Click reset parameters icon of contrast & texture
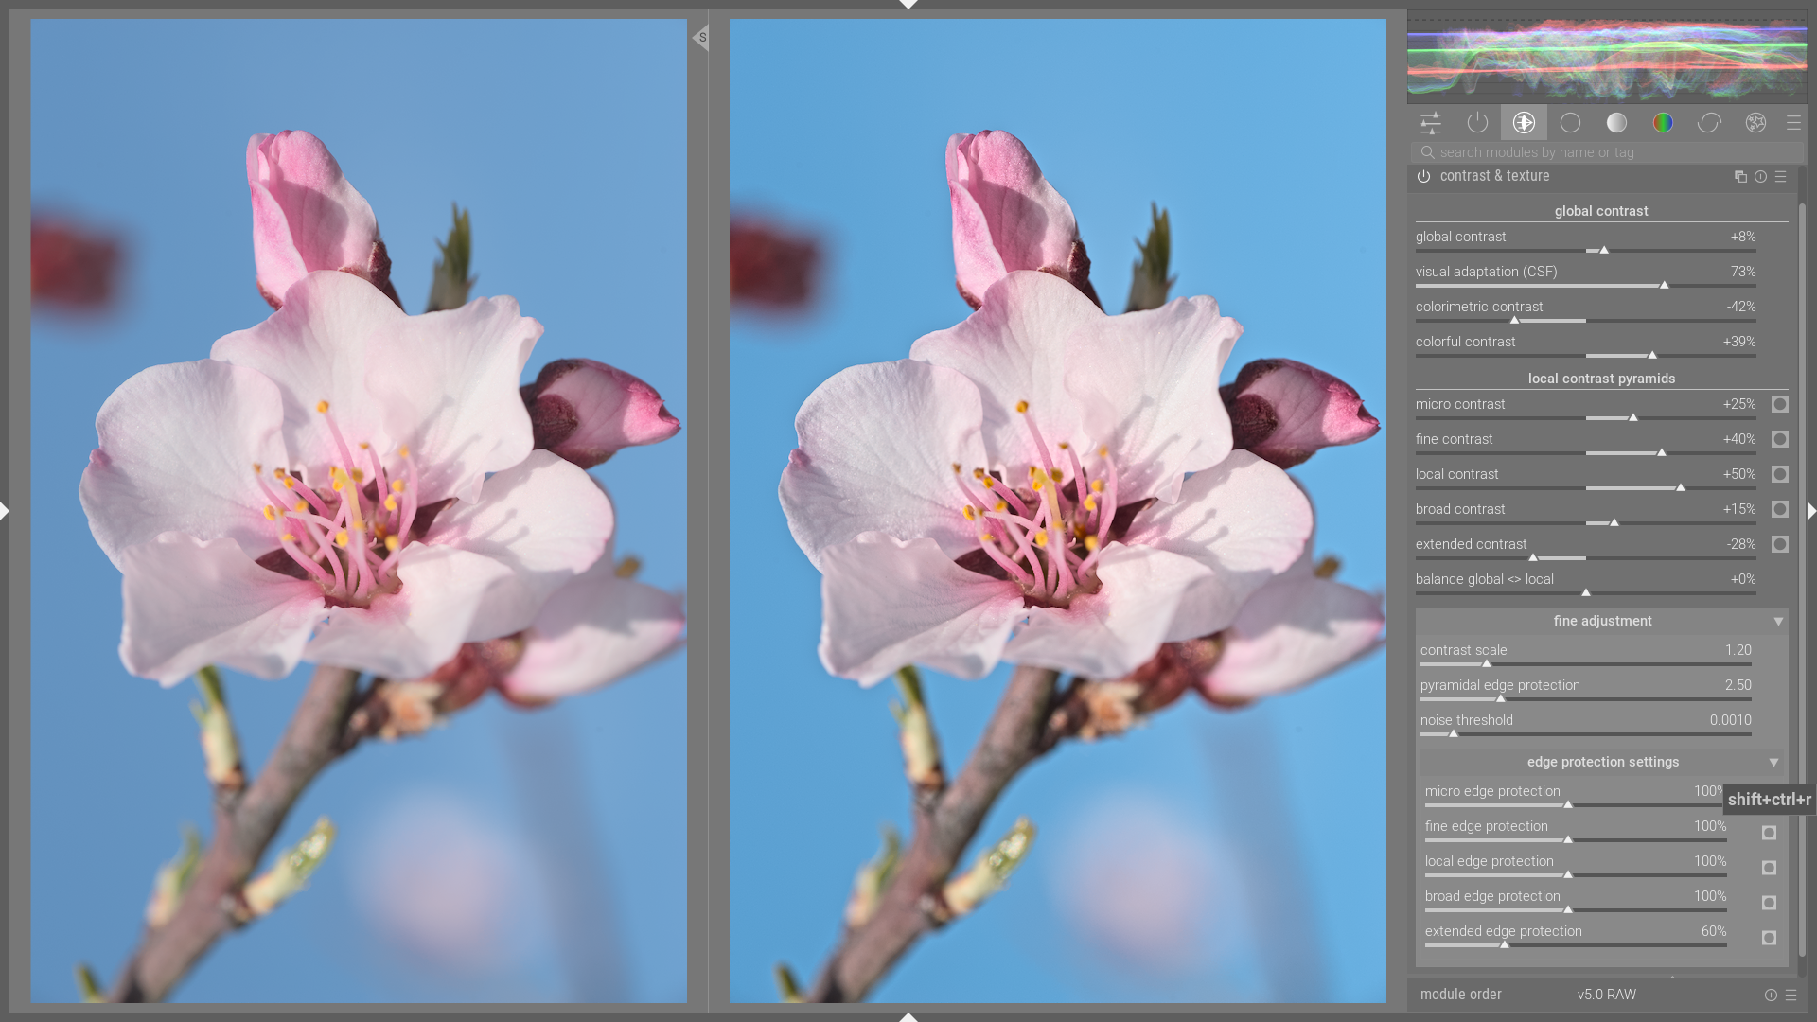Screen dimensions: 1817x1022 [1760, 177]
